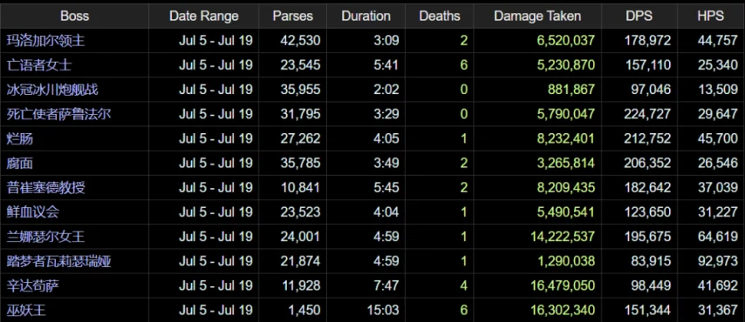Sort by the HPS column header
745x322 pixels.
tap(711, 17)
